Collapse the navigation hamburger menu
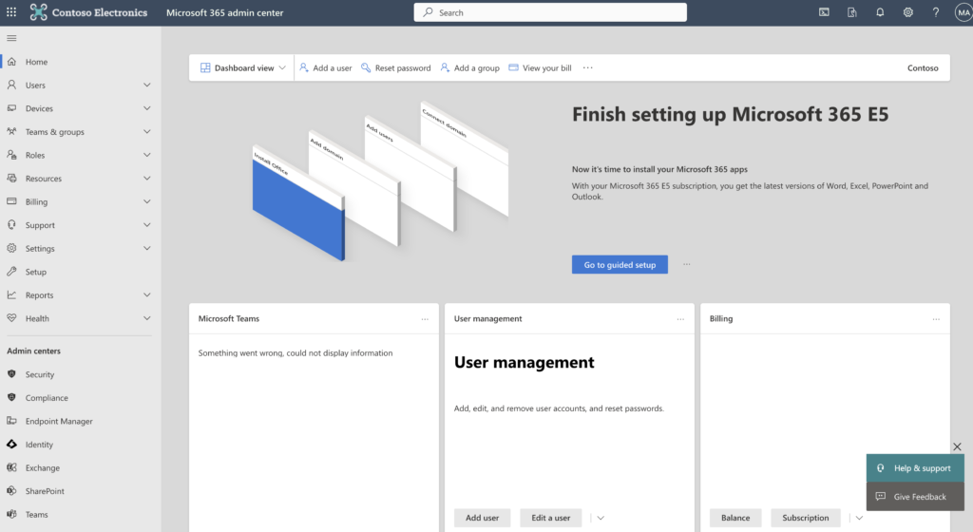This screenshot has height=532, width=973. click(11, 38)
